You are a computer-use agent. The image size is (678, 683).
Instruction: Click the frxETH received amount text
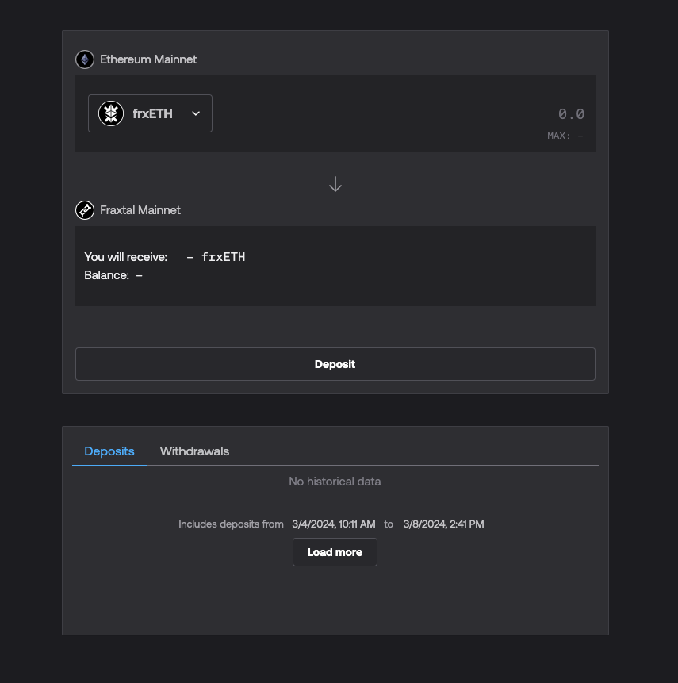click(x=216, y=257)
